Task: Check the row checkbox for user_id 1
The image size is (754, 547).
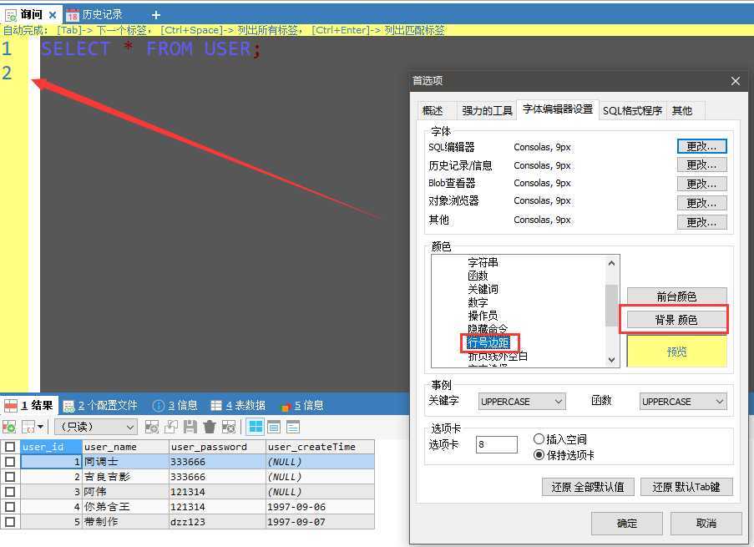Action: pyautogui.click(x=10, y=462)
